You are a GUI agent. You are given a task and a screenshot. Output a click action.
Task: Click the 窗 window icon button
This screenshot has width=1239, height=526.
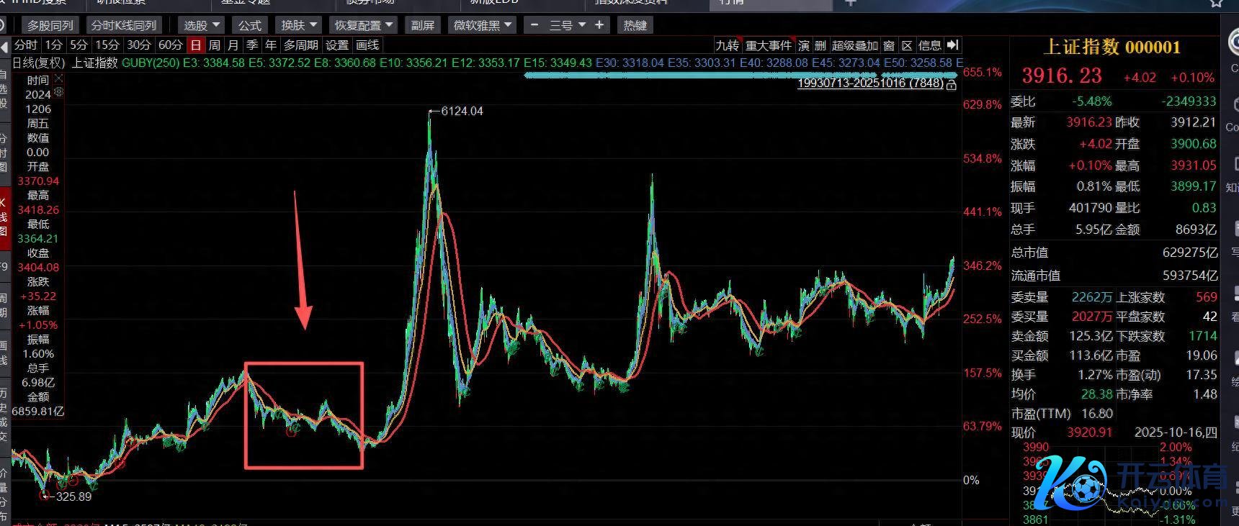889,45
